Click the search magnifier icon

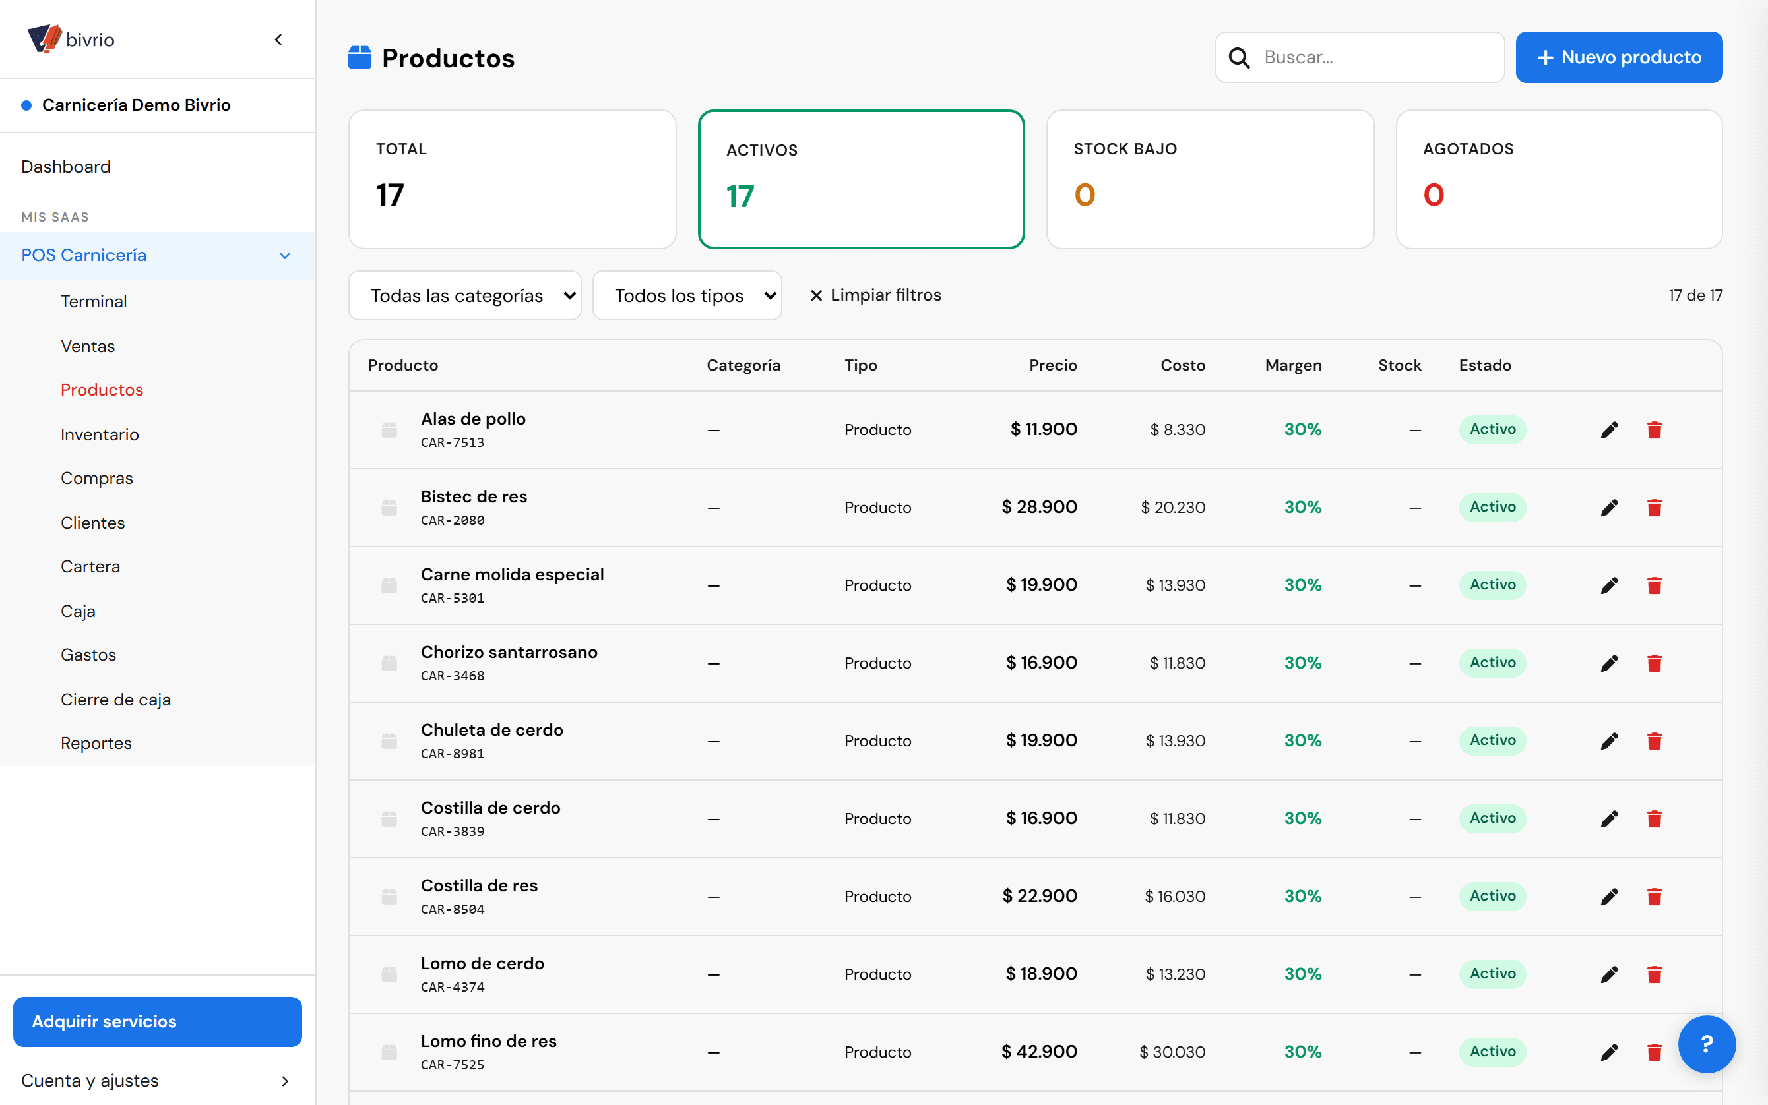click(1239, 57)
